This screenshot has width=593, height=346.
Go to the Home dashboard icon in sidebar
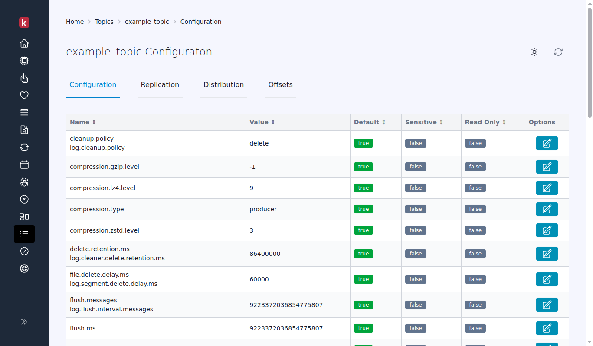[x=24, y=43]
